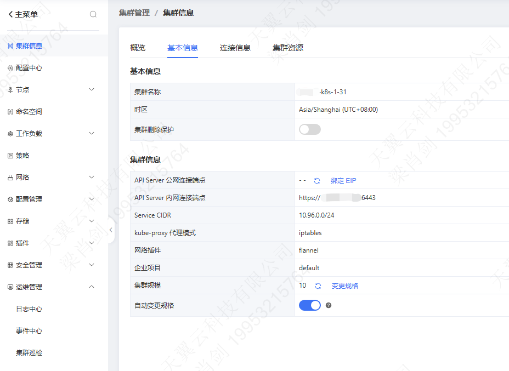The height and width of the screenshot is (371, 509).
Task: Expand the 节点 sidebar menu
Action: [92, 90]
